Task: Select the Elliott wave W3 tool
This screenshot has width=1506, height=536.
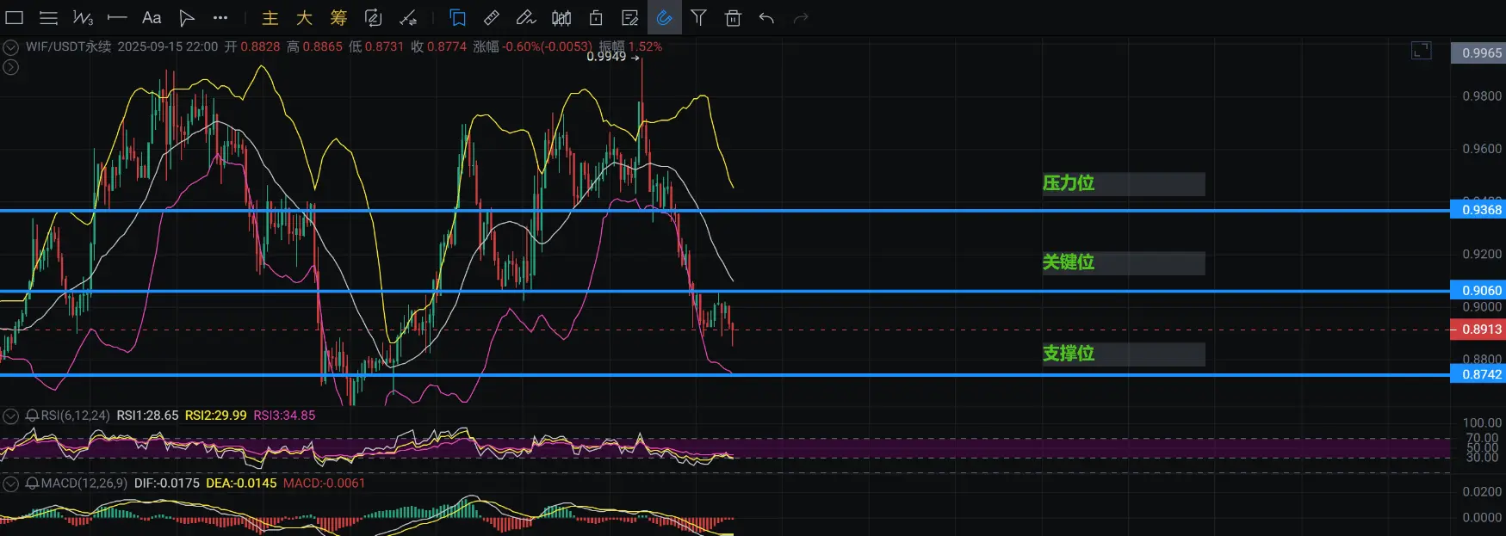Action: pos(83,17)
